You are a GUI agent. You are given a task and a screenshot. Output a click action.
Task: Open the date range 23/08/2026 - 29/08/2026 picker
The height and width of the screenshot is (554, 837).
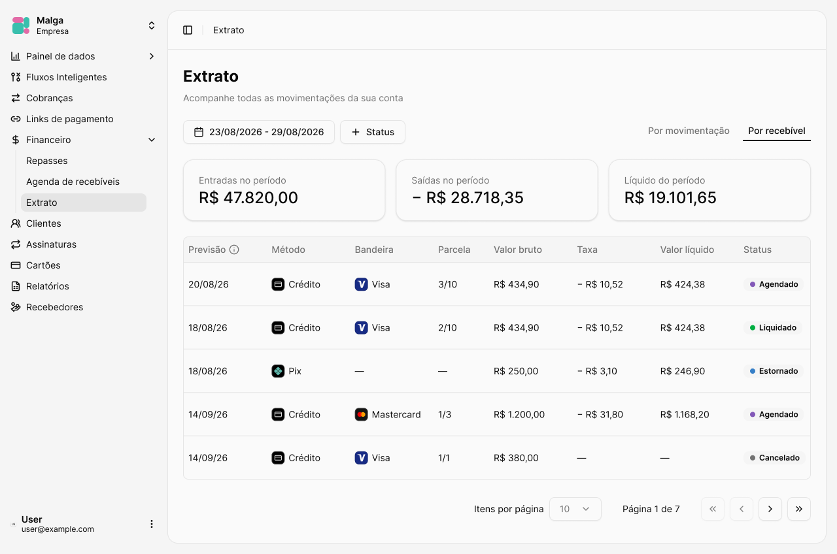pos(259,132)
